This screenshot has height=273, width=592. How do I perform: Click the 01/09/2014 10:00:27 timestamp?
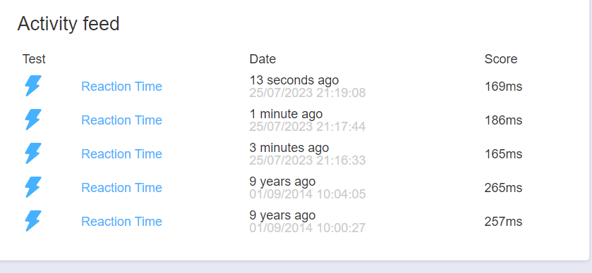(x=308, y=228)
